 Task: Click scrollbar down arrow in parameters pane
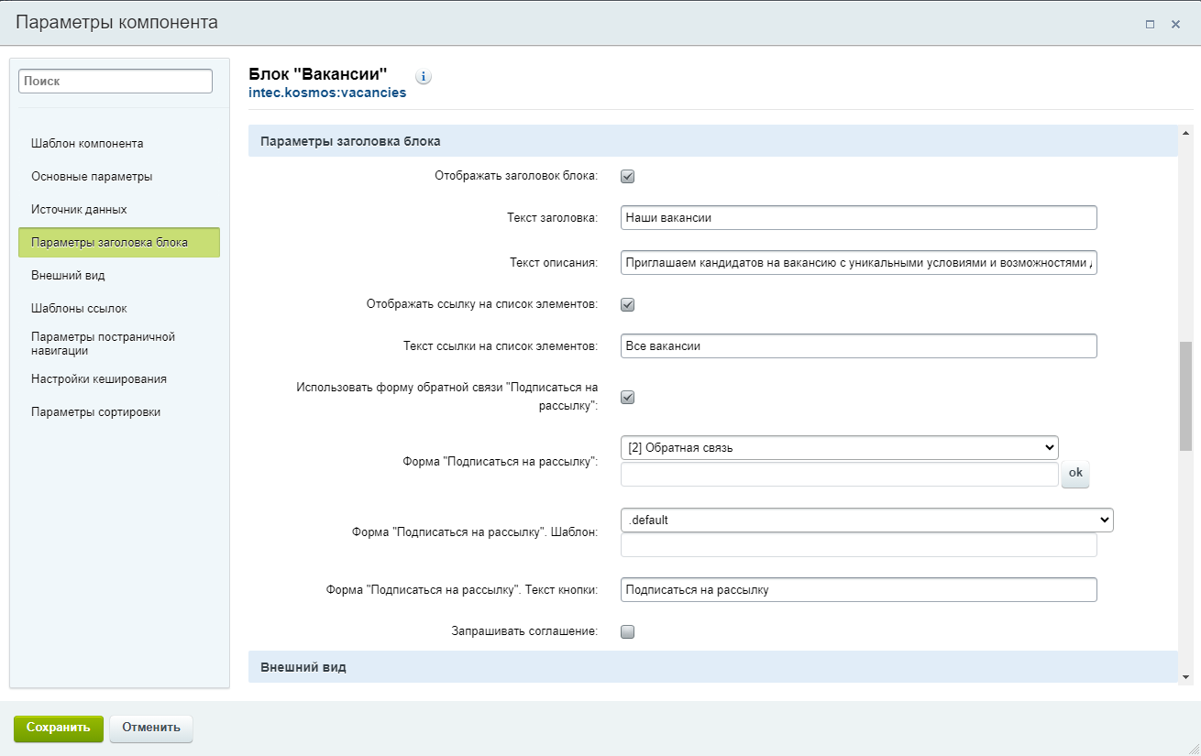[x=1185, y=676]
